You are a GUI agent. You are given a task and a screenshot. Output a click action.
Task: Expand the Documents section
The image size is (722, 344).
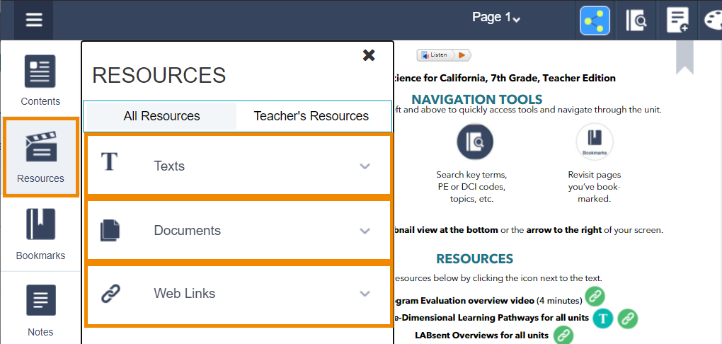point(239,230)
